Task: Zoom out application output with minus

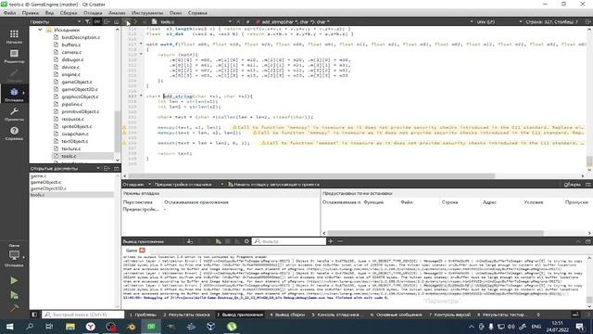Action: pyautogui.click(x=340, y=241)
